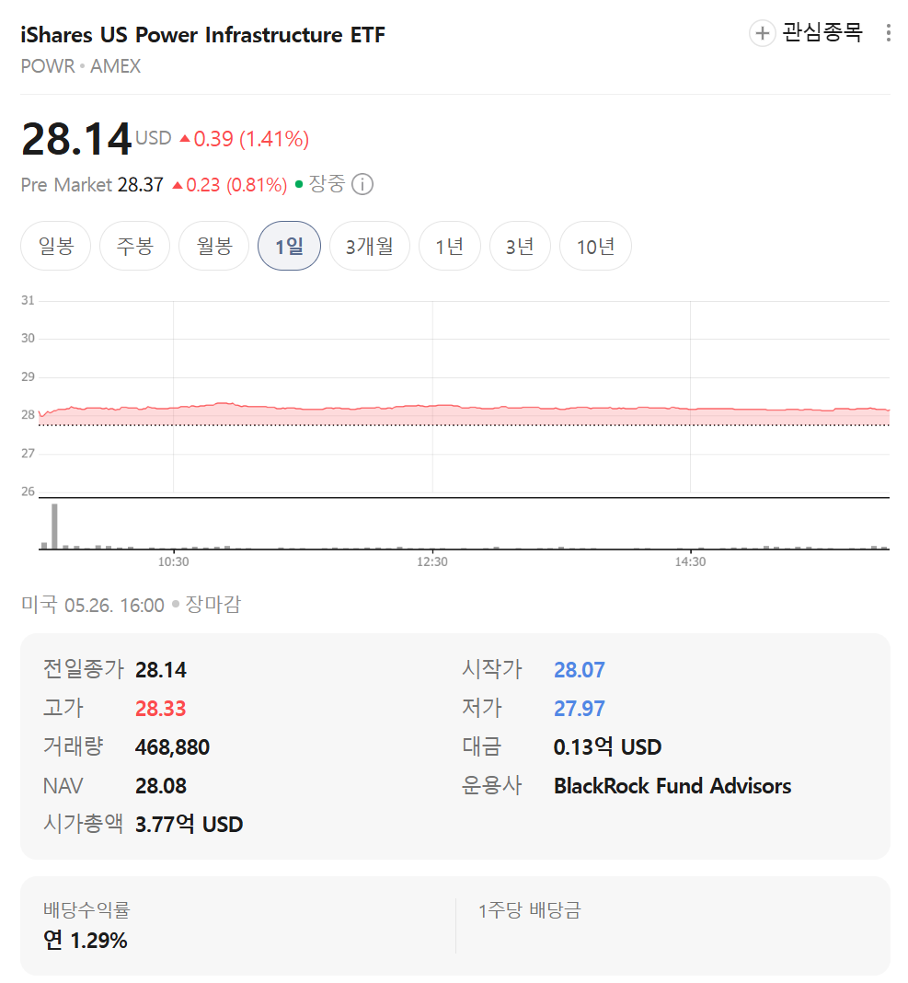Click the 고가 value 28.33
Viewport: 908px width, 983px height.
161,709
